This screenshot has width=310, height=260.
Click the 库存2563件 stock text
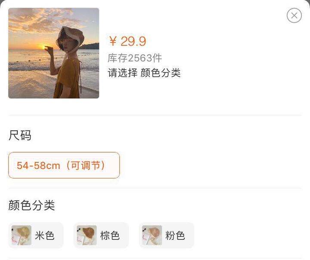[x=135, y=58]
